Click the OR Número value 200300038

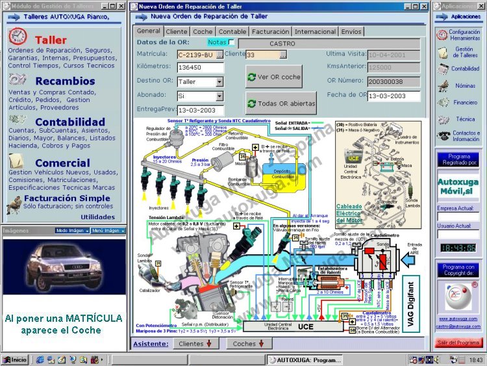(394, 82)
